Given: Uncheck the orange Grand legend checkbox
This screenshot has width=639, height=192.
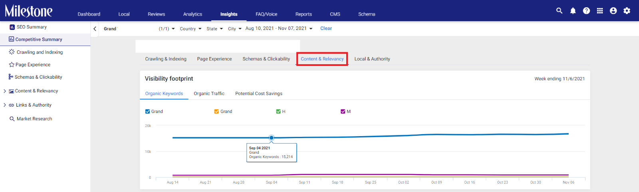Looking at the screenshot, I should pos(216,111).
